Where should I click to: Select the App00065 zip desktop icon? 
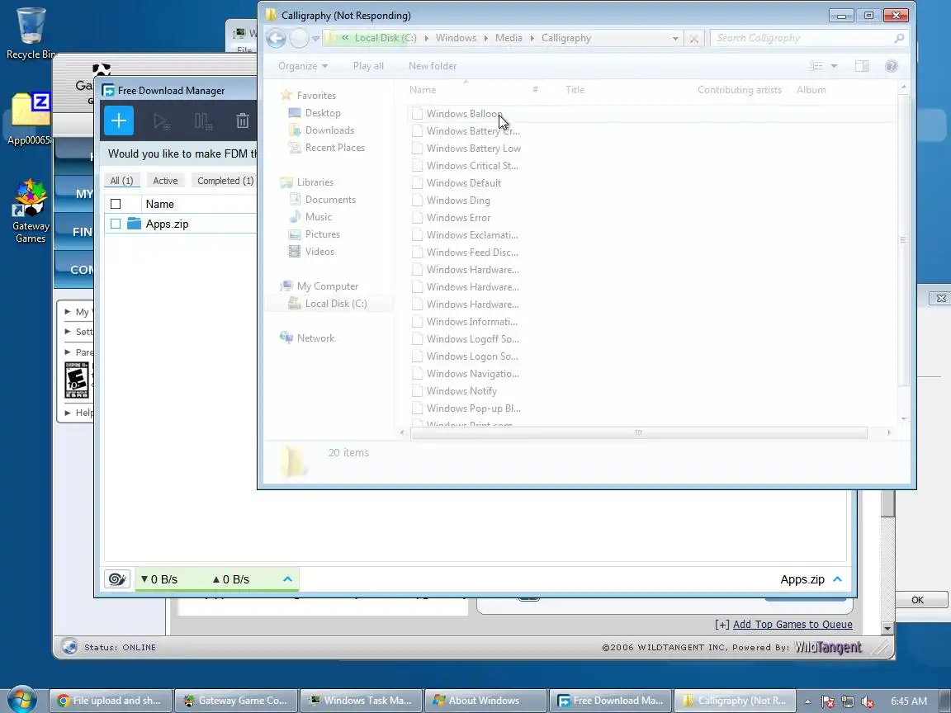(x=29, y=119)
